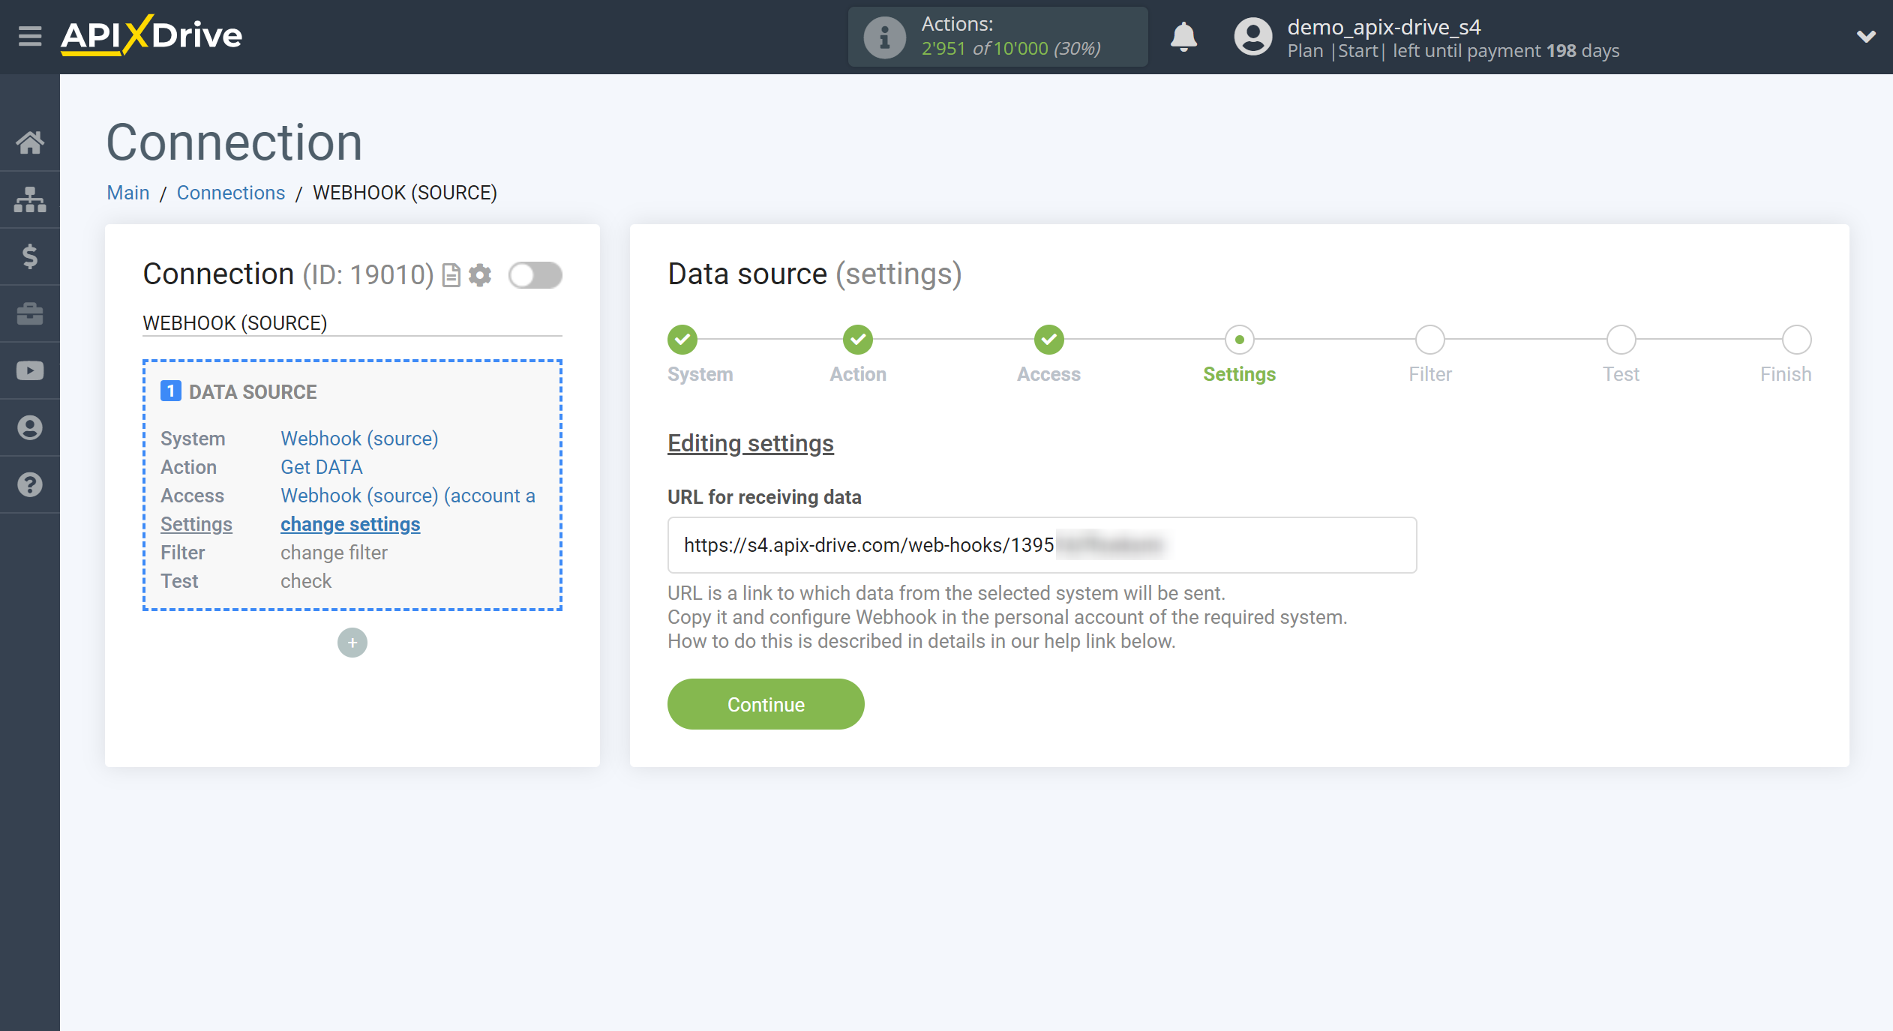Open the notifications bell

[x=1183, y=37]
